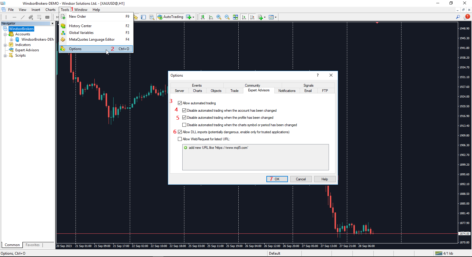Click Help button in Options dialog
This screenshot has height=257, width=472.
coord(324,179)
